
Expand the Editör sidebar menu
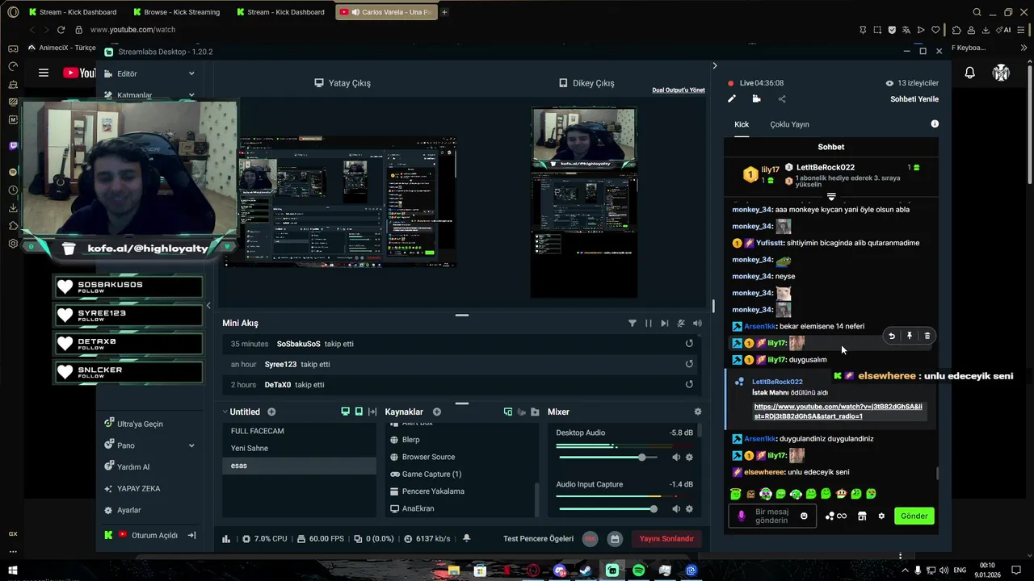coord(149,73)
